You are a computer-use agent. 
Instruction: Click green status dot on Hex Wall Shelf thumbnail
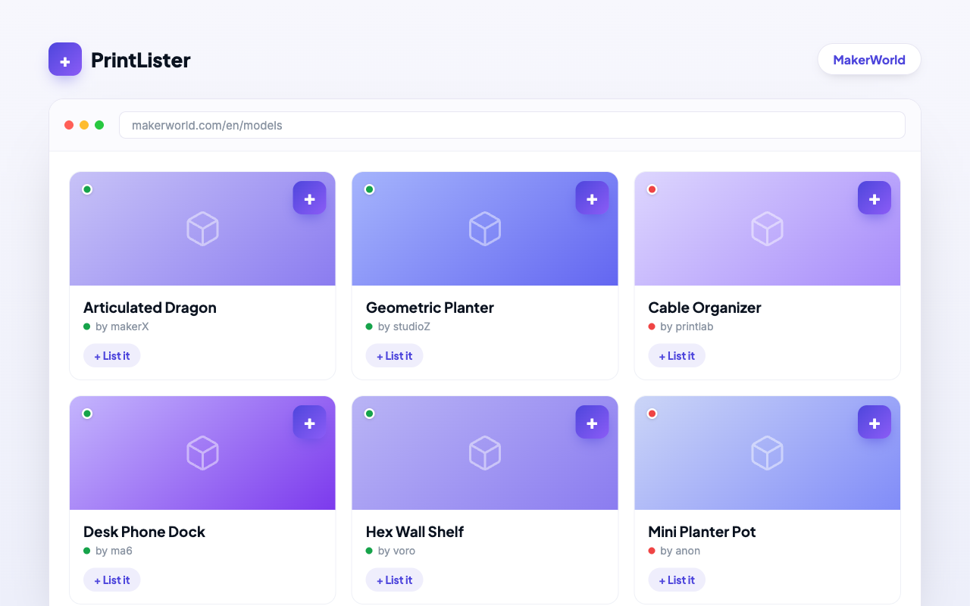coord(369,414)
